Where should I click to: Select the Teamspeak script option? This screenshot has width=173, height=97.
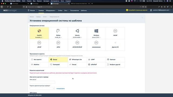(58, 65)
